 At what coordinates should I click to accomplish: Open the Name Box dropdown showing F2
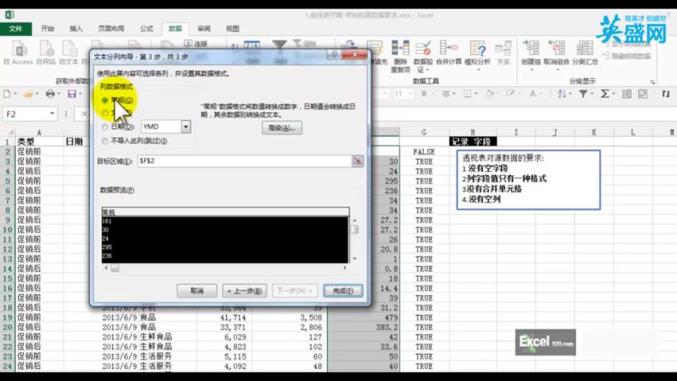[x=52, y=114]
